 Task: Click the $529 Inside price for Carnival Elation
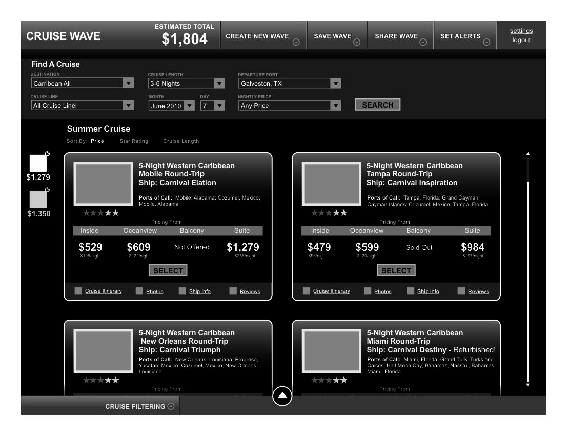click(90, 247)
